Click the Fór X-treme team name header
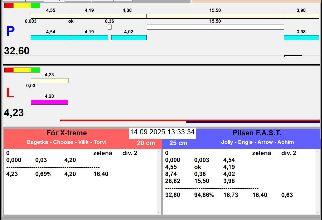Screen dimensions: 322x220 coord(67,133)
